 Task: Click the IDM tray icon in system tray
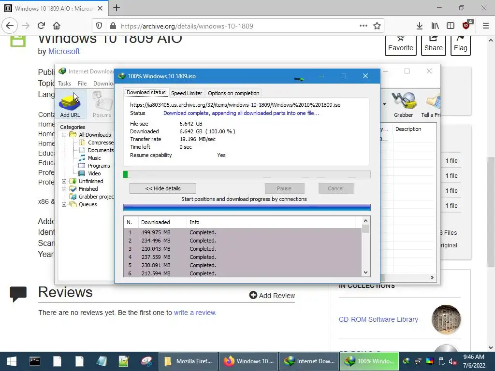pos(406,361)
